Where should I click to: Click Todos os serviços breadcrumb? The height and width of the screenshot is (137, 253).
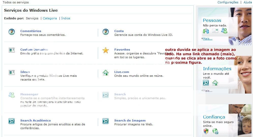pos(16,2)
